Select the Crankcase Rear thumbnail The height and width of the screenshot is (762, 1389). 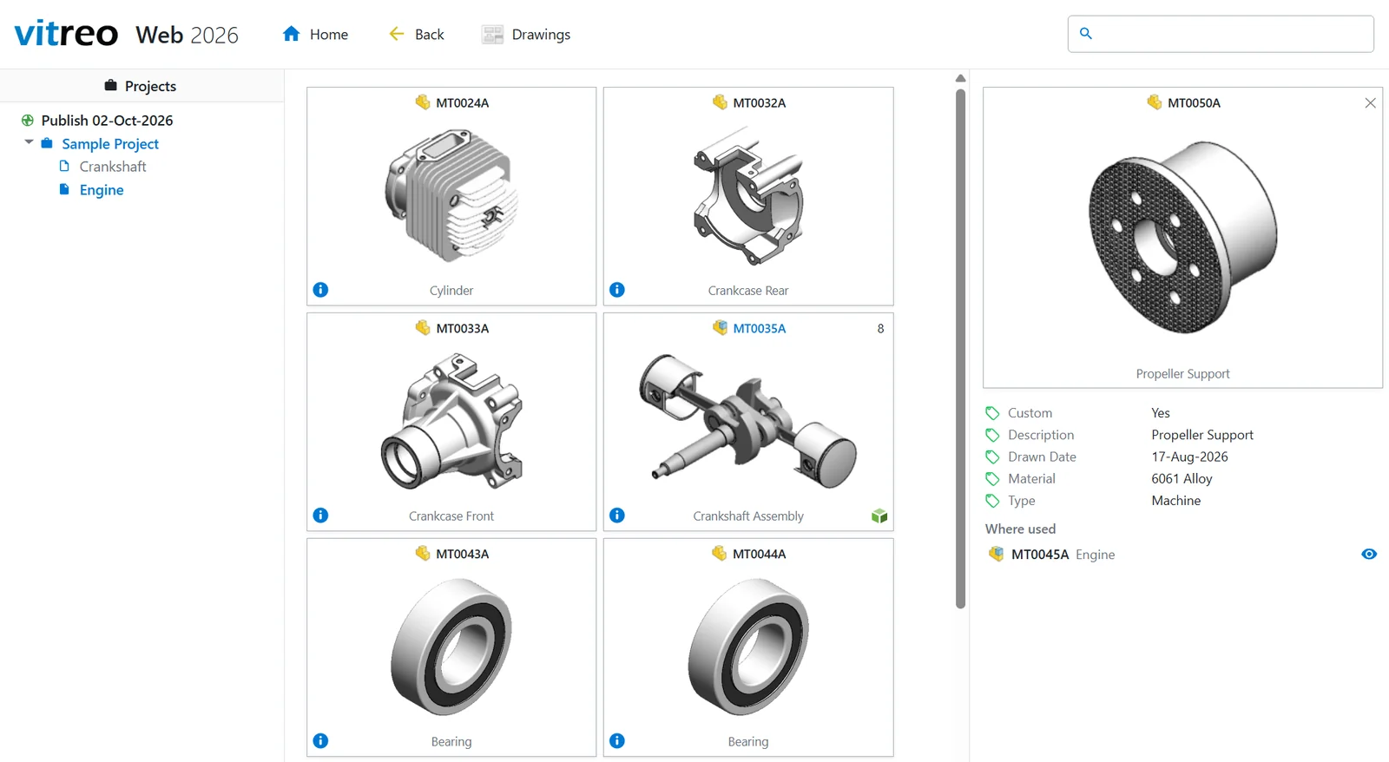pyautogui.click(x=748, y=196)
